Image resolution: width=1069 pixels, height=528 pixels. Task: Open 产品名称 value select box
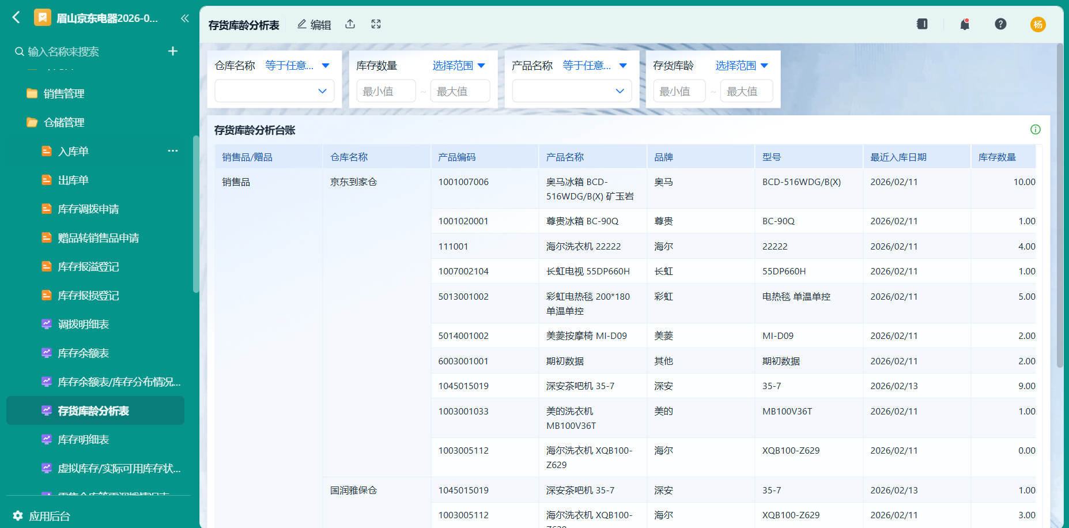click(572, 91)
